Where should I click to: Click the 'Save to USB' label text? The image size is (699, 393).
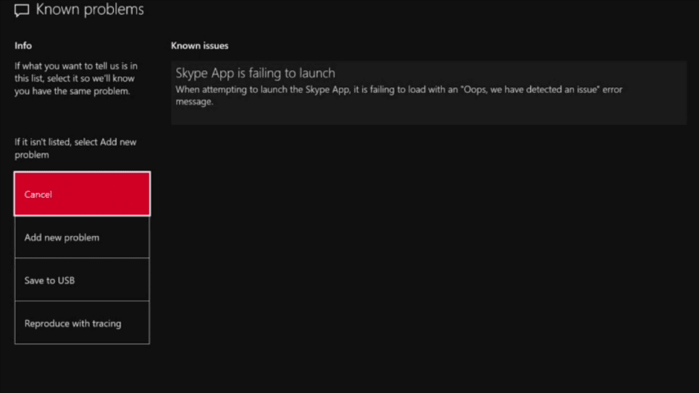[x=49, y=281]
